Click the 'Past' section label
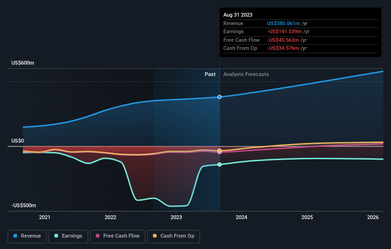The width and height of the screenshot is (391, 249). pos(210,75)
